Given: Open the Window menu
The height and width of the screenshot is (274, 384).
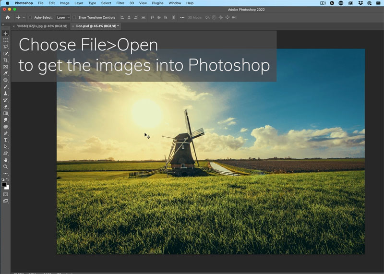Looking at the screenshot, I should 175,3.
